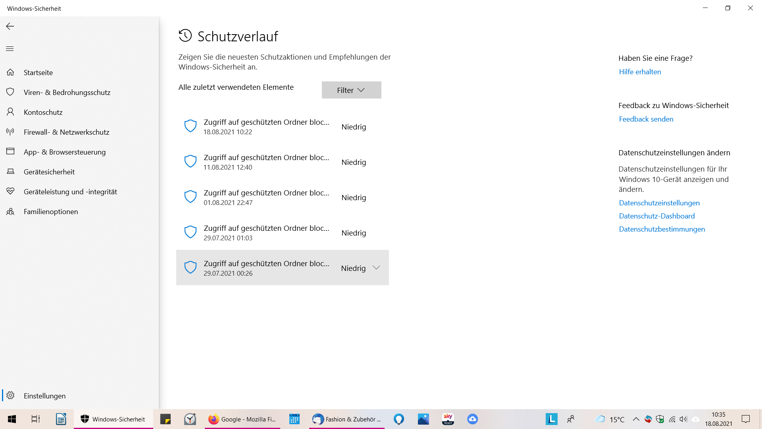Image resolution: width=762 pixels, height=429 pixels.
Task: Open Startseite home icon
Action: pos(10,72)
